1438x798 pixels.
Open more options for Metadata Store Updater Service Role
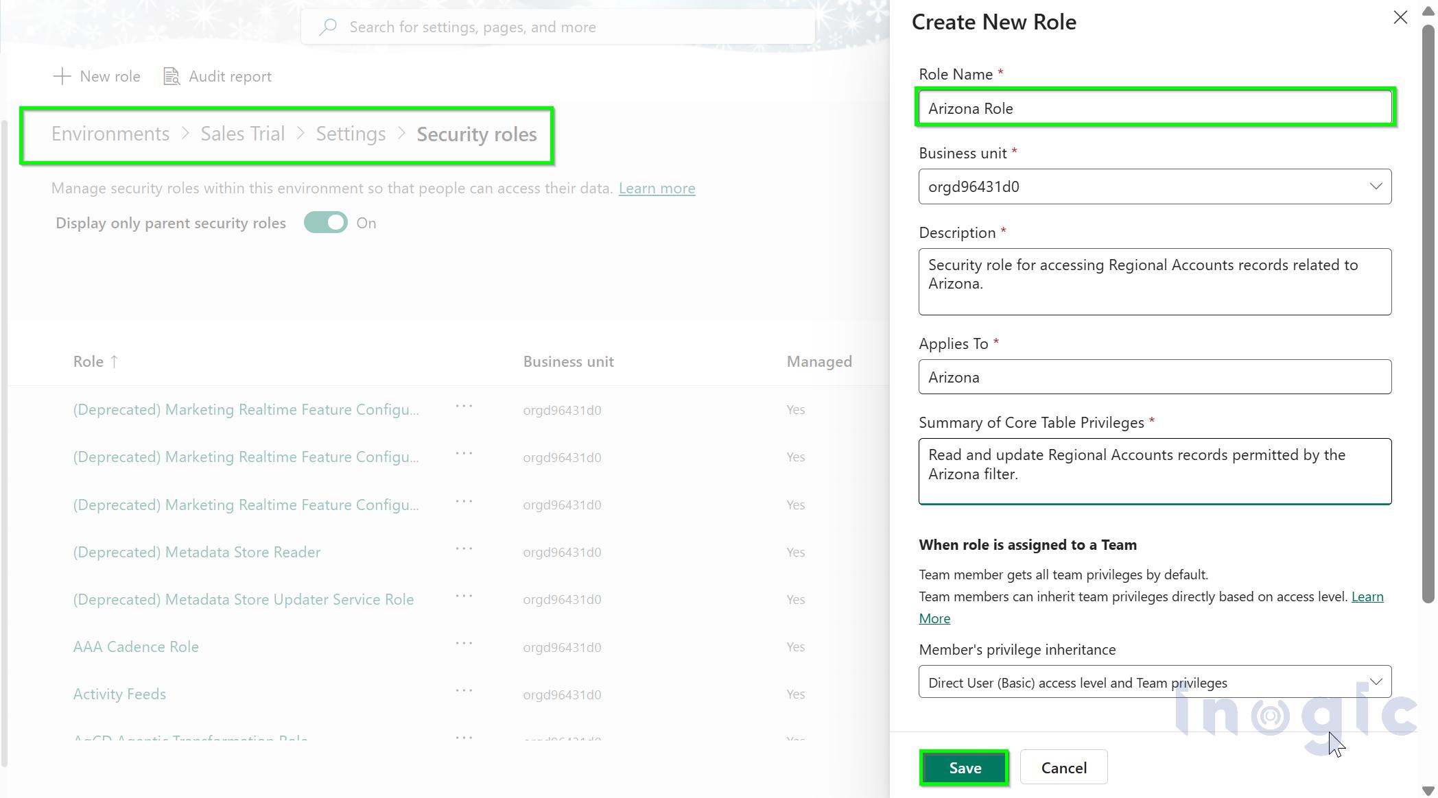(464, 596)
